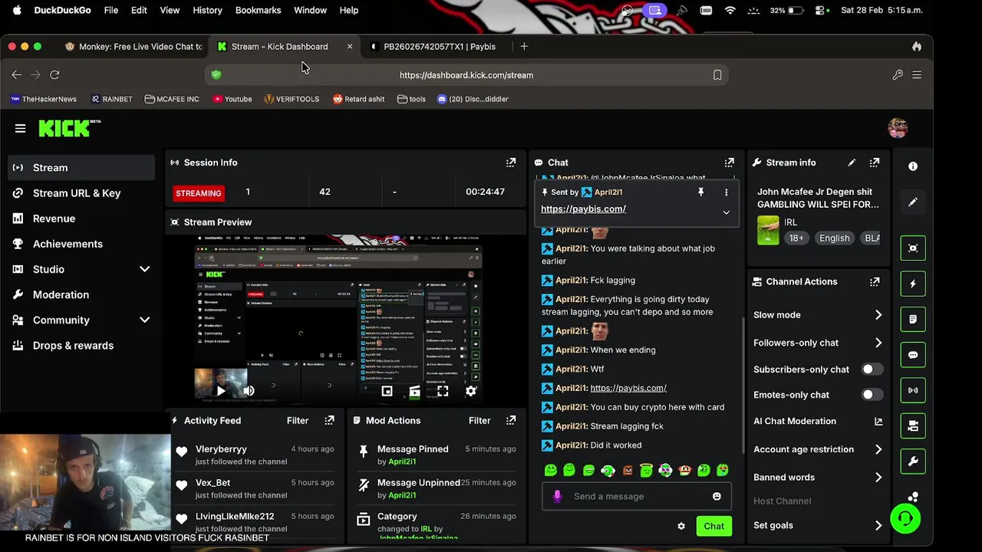982x552 pixels.
Task: Open Slow mode options
Action: pyautogui.click(x=818, y=315)
